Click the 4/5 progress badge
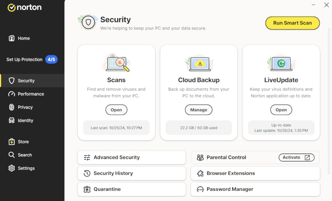Screen dimensions: 332x201 click(x=51, y=60)
